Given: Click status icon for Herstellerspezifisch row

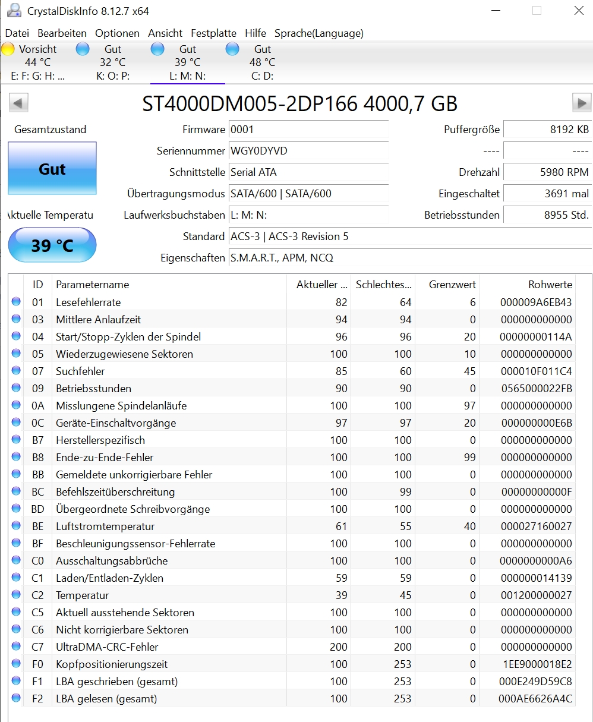Looking at the screenshot, I should 16,440.
